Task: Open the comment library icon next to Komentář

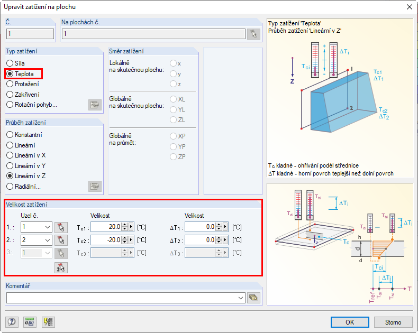Action: (x=253, y=298)
